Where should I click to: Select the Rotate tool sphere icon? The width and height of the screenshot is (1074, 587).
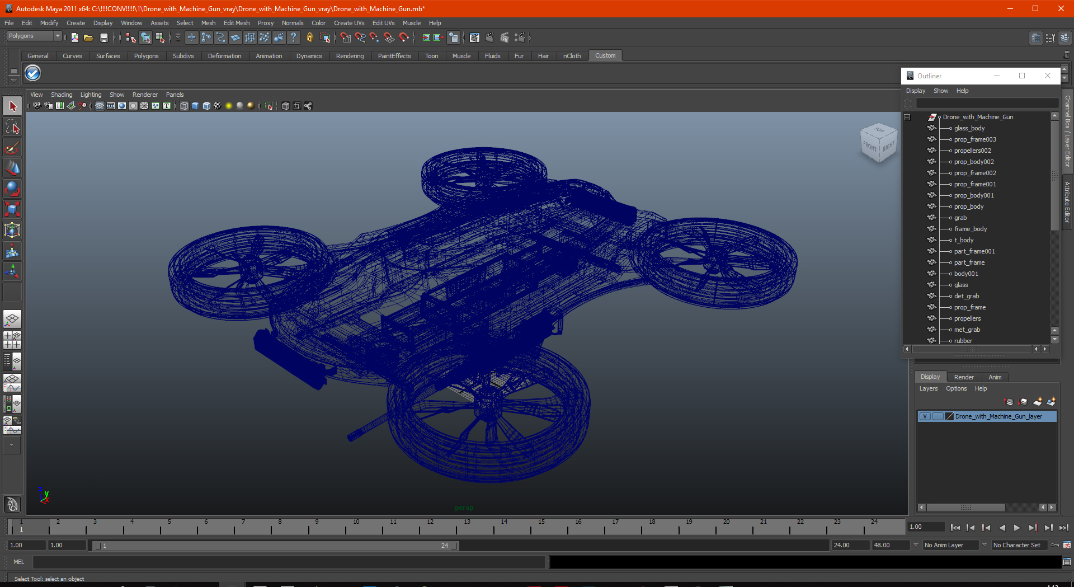pos(12,189)
